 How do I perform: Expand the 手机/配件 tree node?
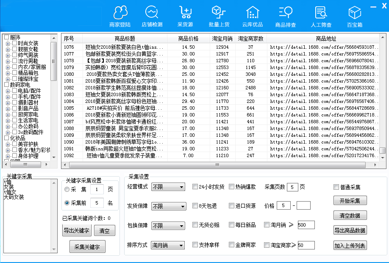(8, 97)
